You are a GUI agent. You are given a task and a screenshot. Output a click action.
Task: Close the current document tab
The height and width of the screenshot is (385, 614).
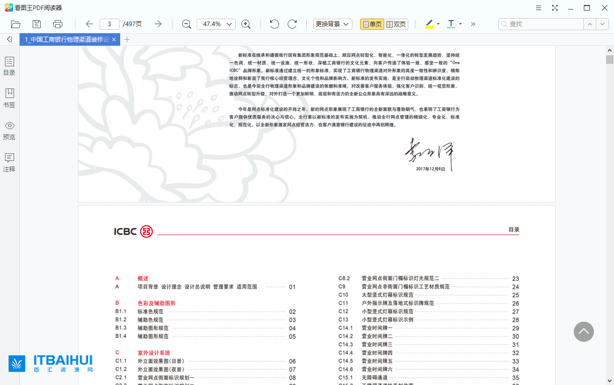pyautogui.click(x=114, y=39)
